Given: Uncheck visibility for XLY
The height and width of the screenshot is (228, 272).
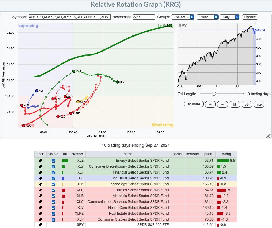Looking at the screenshot, I should [53, 167].
